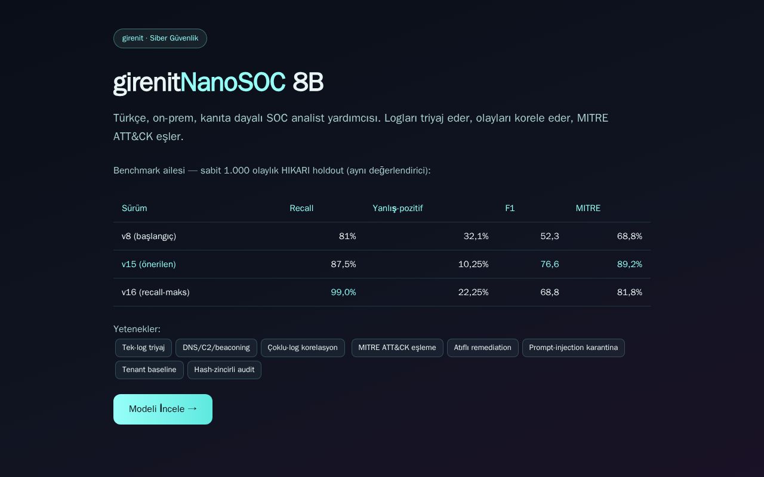Select the Tek-log triyaj capability tag

point(143,348)
